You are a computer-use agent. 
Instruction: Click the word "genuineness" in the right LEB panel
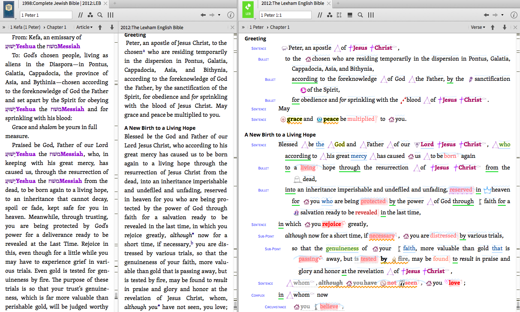[342, 248]
